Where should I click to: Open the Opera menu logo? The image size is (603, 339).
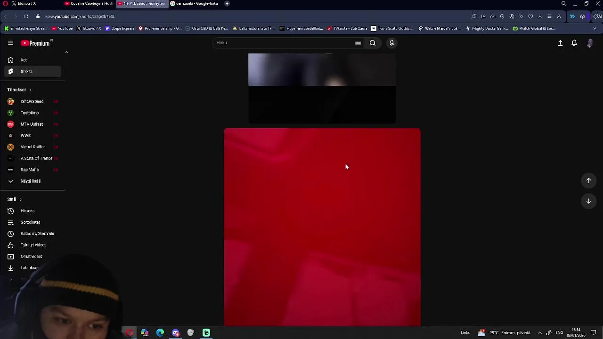point(5,3)
